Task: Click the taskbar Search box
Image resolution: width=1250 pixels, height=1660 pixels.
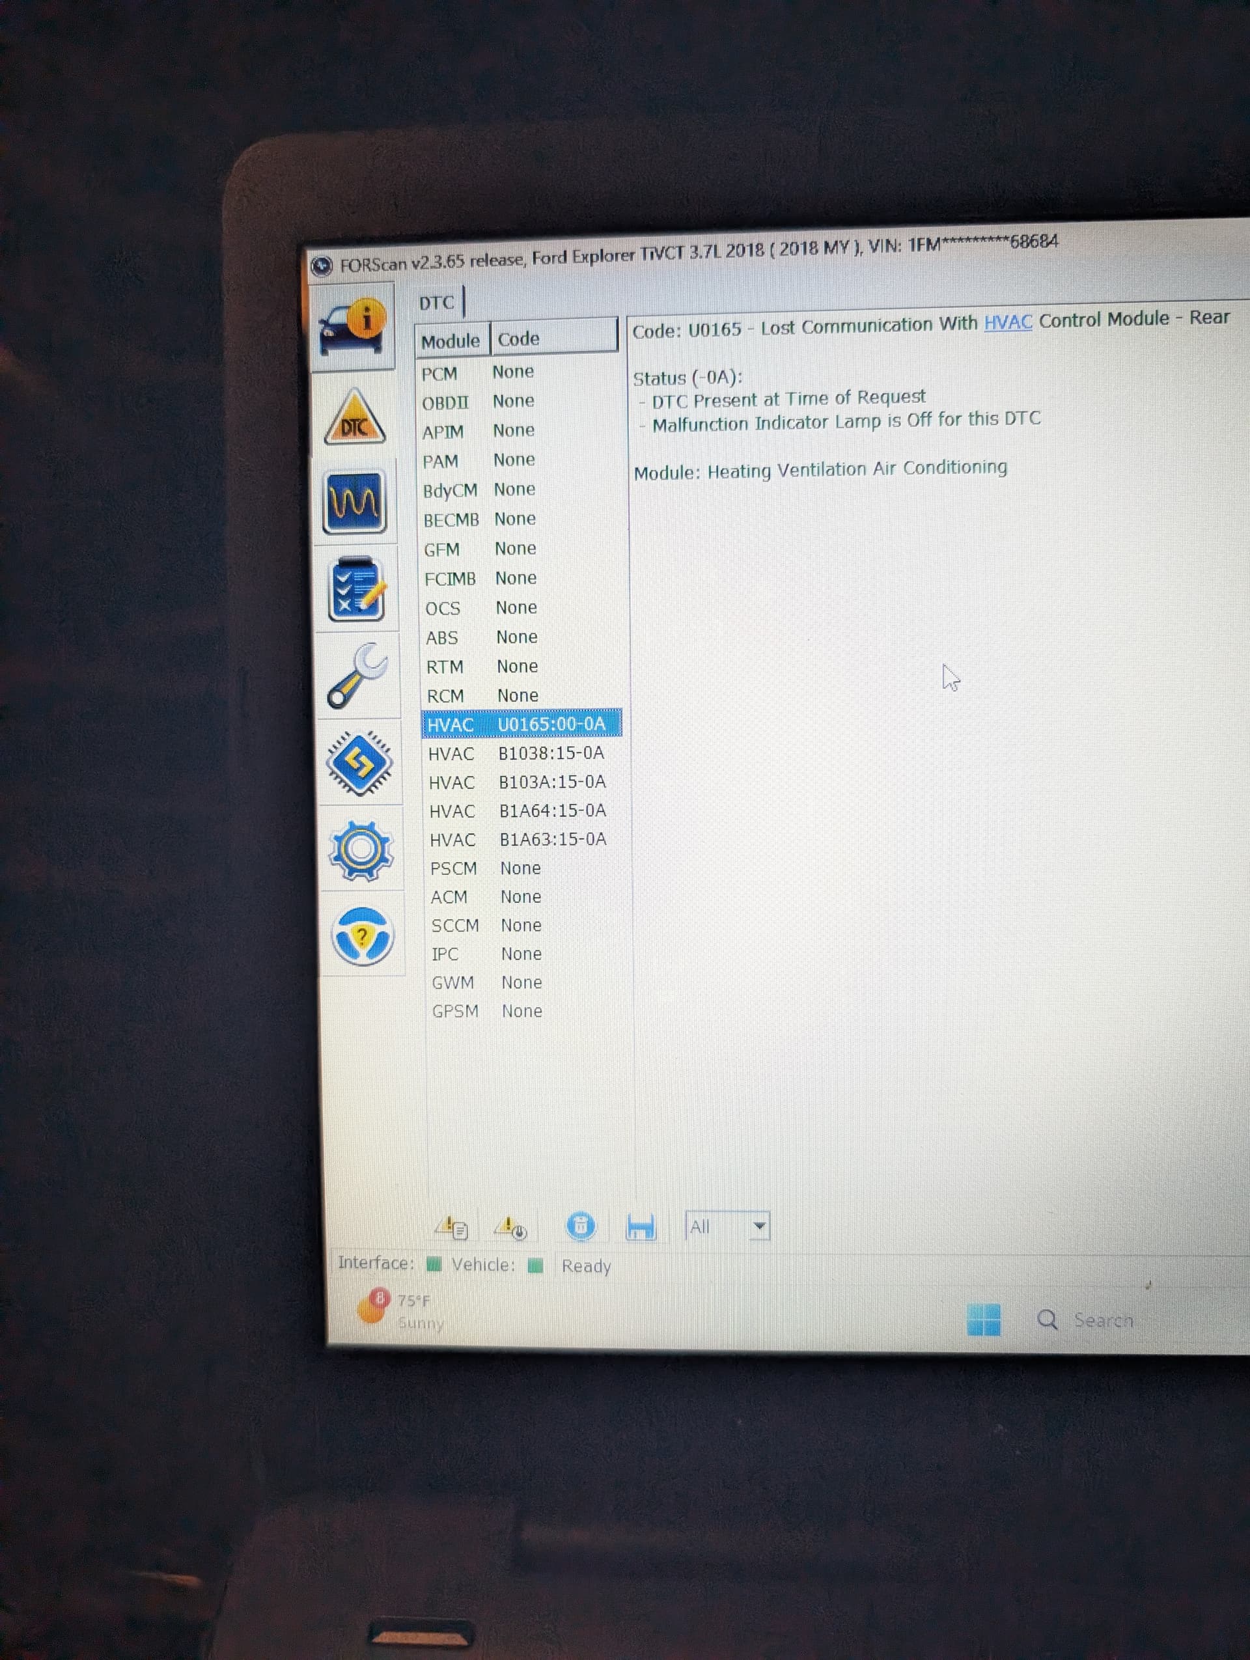Action: [x=1086, y=1320]
